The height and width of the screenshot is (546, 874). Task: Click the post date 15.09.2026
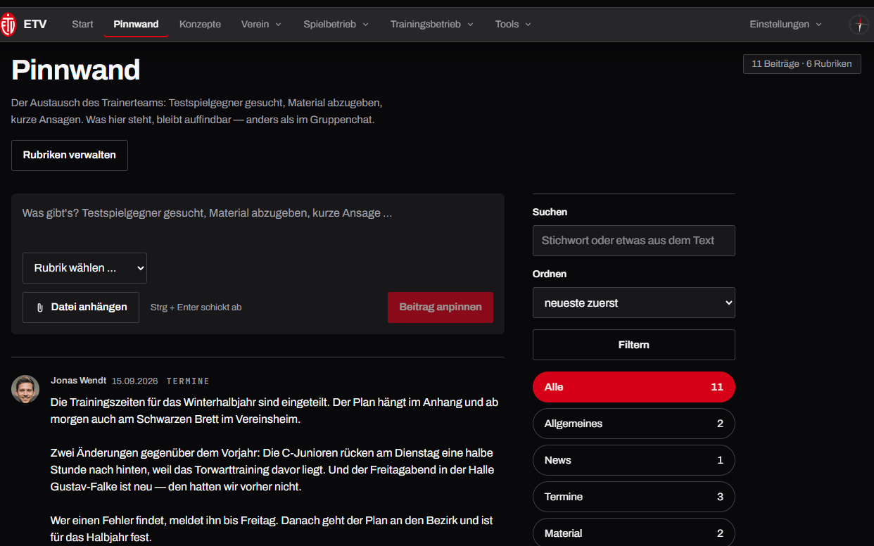pos(135,381)
